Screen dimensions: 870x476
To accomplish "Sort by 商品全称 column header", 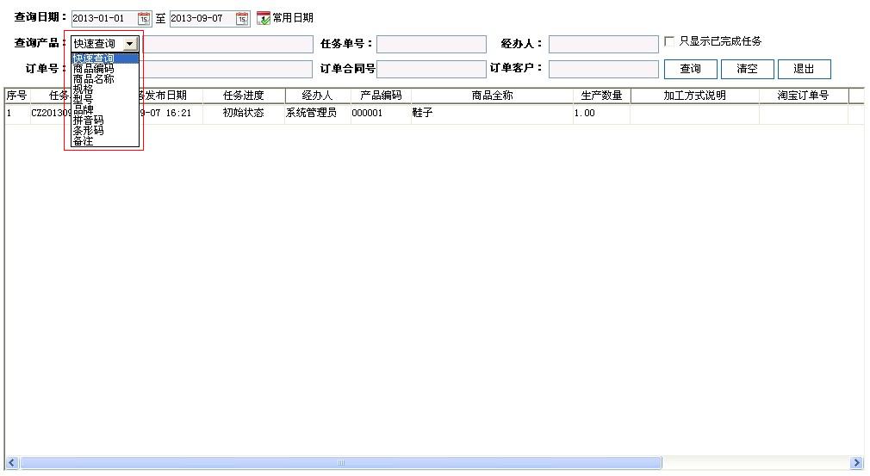I will point(492,96).
